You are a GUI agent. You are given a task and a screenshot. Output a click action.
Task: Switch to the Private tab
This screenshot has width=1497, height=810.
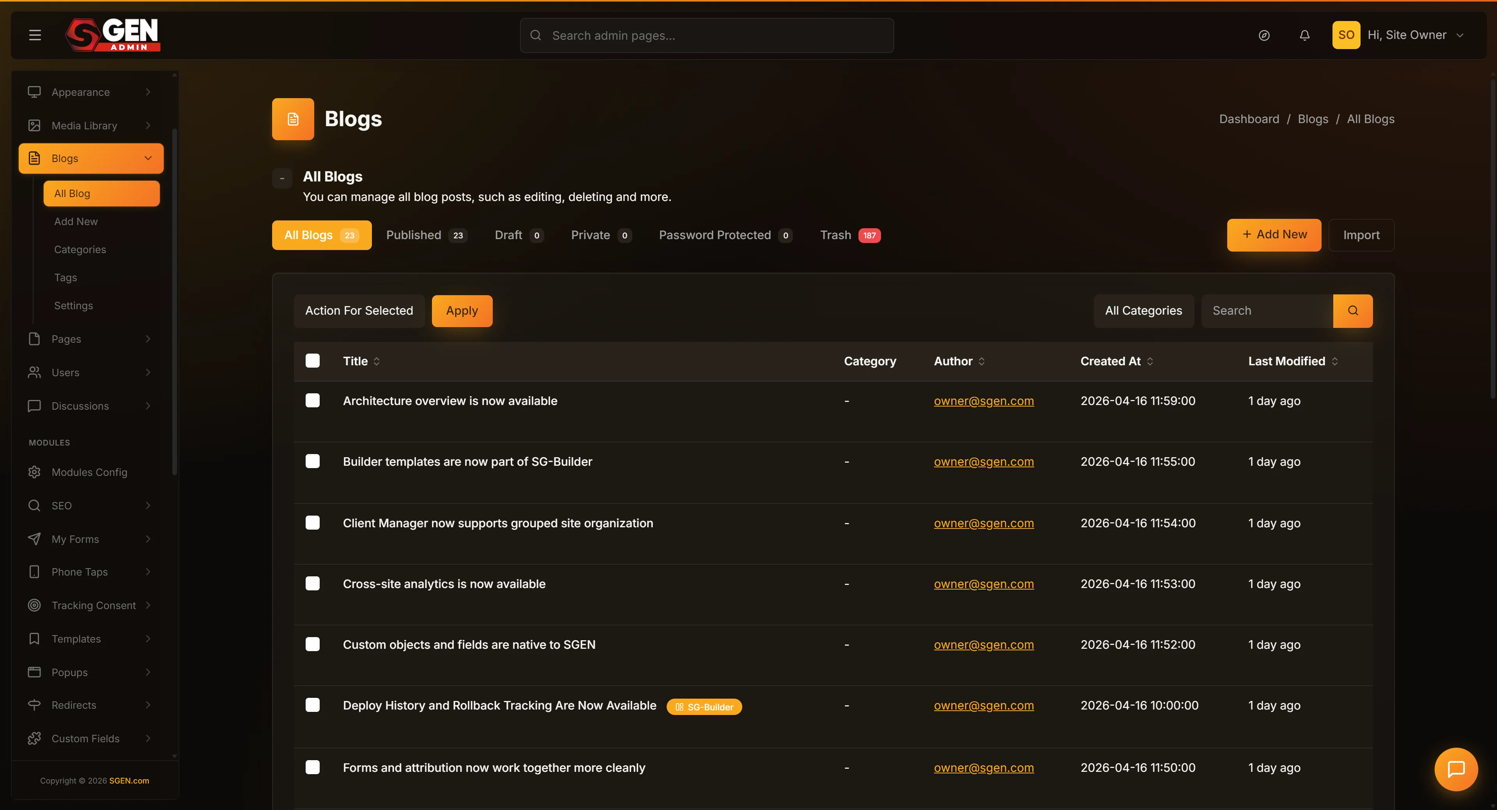601,235
